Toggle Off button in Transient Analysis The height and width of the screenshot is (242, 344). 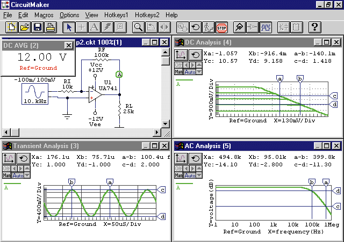click(6, 168)
